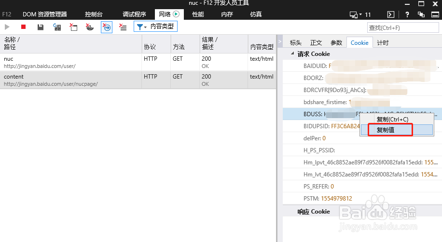This screenshot has width=442, height=242.
Task: Open the 计时 details tab
Action: (383, 43)
